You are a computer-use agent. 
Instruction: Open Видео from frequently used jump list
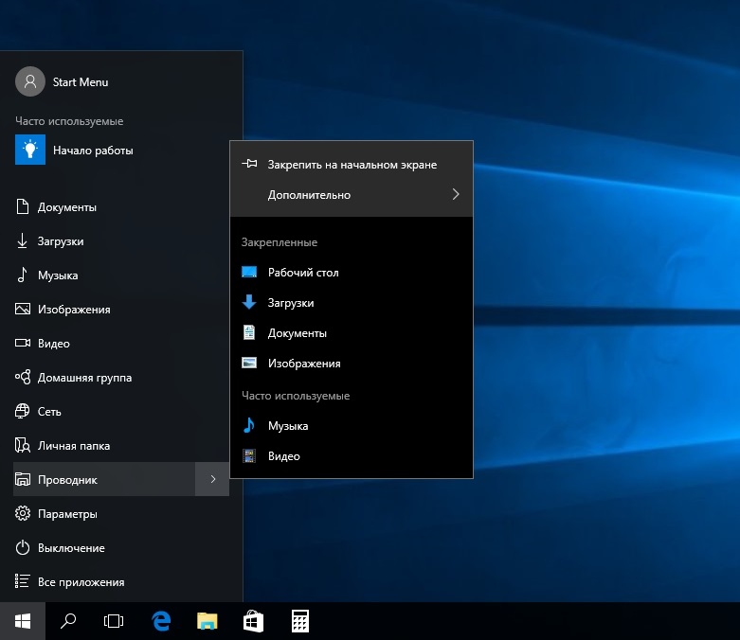coord(352,455)
